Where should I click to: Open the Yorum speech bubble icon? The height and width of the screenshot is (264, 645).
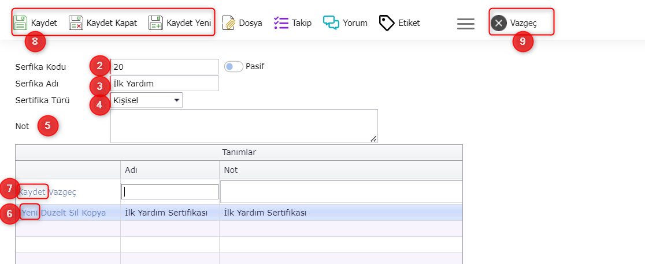click(x=331, y=22)
